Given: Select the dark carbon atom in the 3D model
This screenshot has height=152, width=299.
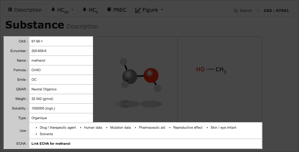Looking at the screenshot, I should [x=129, y=76].
